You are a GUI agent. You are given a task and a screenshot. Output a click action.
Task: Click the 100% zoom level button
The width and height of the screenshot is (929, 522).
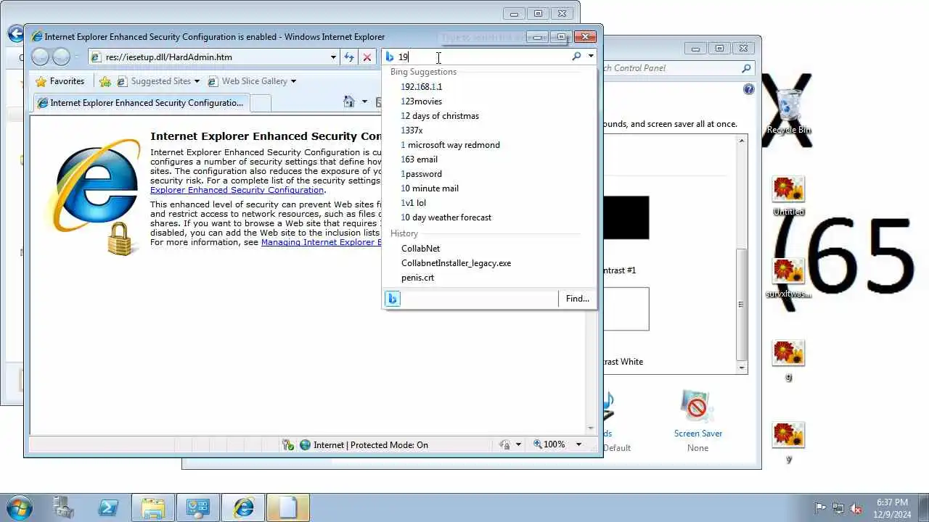click(549, 444)
